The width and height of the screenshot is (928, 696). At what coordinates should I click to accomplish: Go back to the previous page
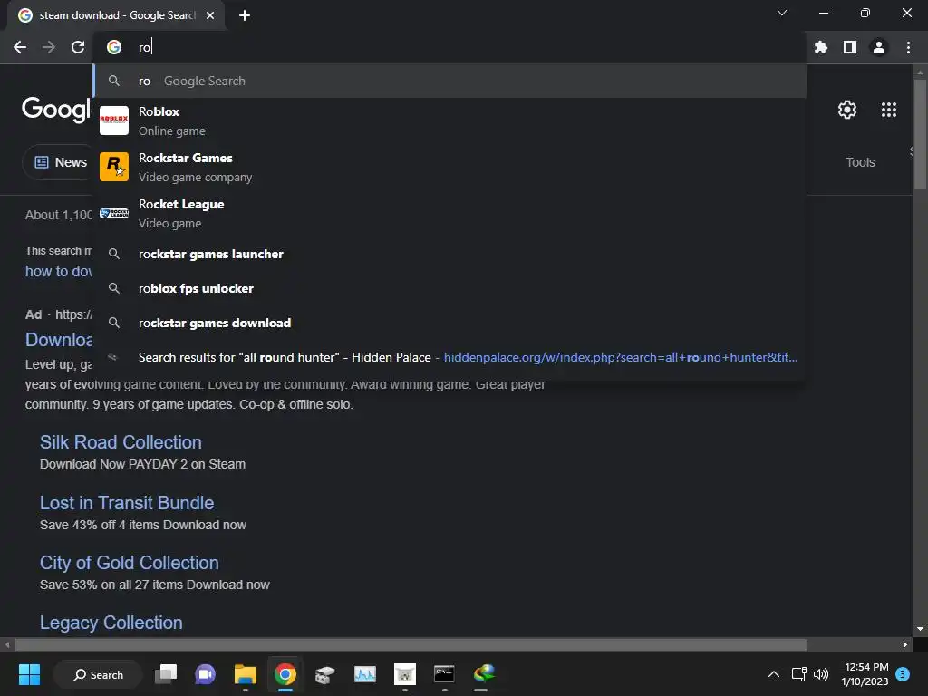pos(20,47)
